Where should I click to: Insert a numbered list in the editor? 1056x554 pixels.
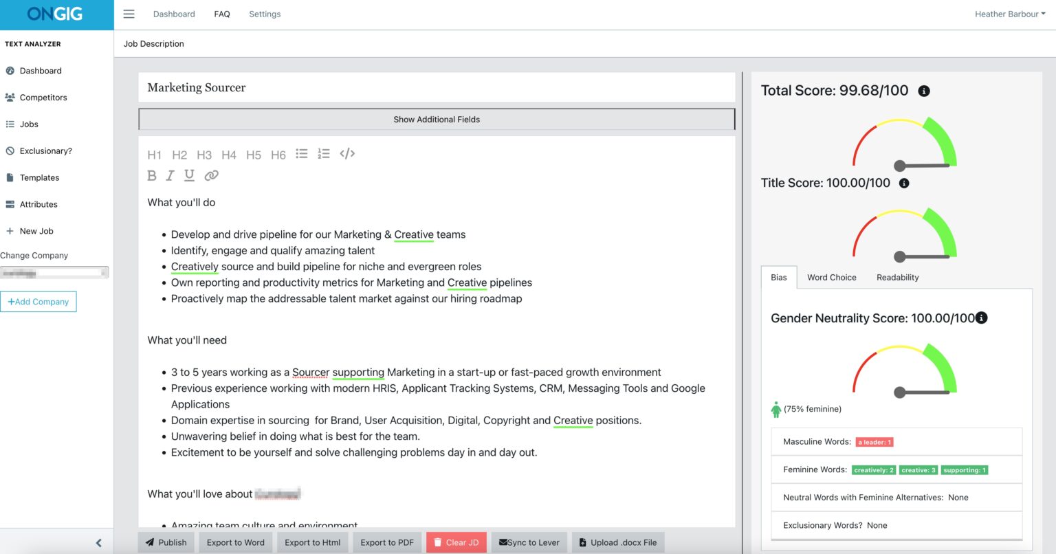click(324, 154)
